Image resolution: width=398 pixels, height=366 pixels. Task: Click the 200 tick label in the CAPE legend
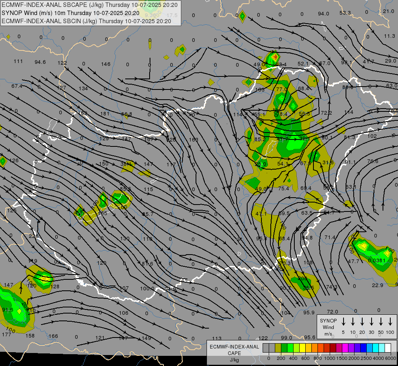pyautogui.click(x=281, y=358)
